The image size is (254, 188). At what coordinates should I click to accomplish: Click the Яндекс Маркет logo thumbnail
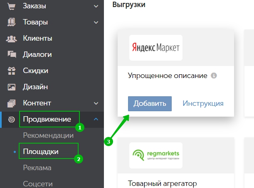156,48
